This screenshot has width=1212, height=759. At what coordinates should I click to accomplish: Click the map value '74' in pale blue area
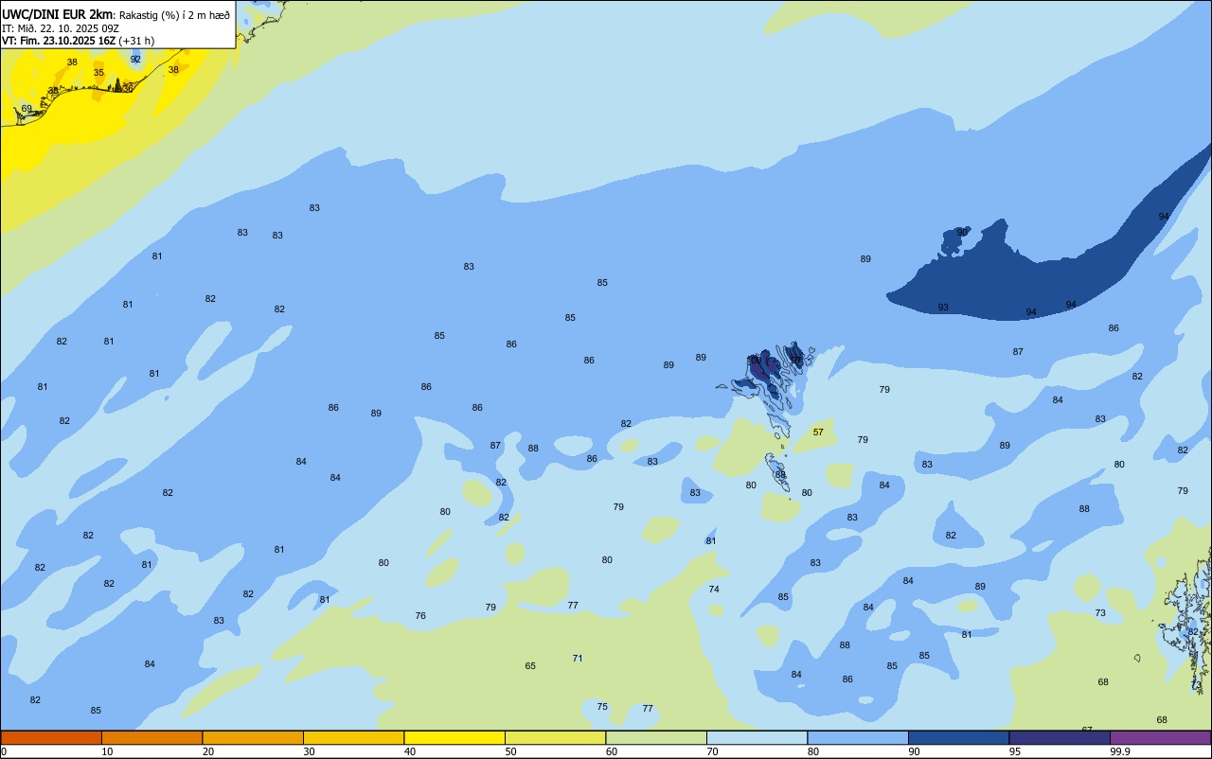(714, 589)
